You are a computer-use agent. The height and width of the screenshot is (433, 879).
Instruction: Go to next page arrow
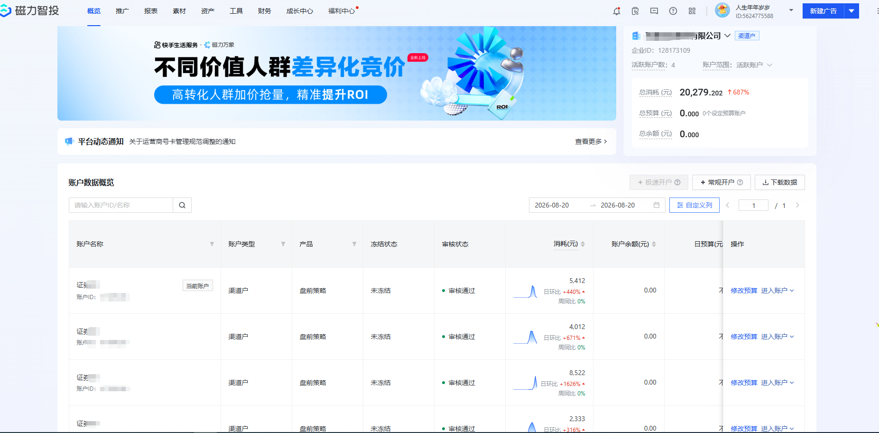tap(797, 205)
